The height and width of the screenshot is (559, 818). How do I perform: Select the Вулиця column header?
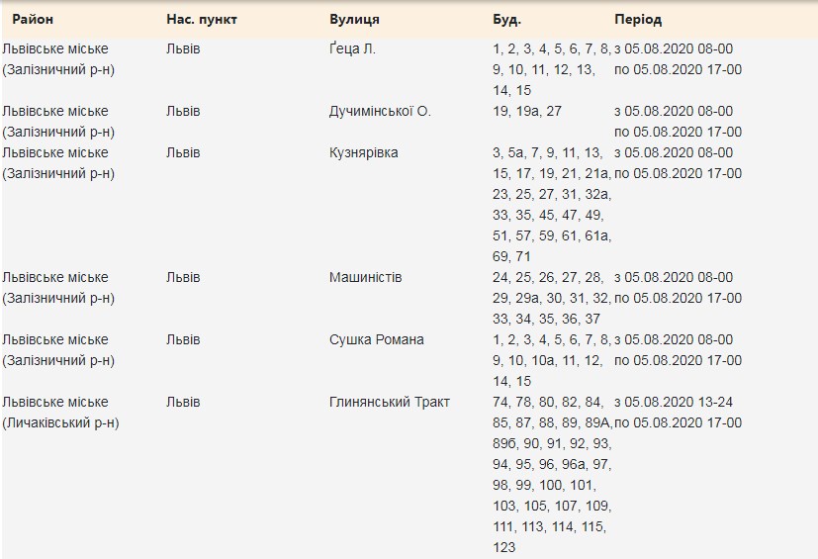click(354, 20)
